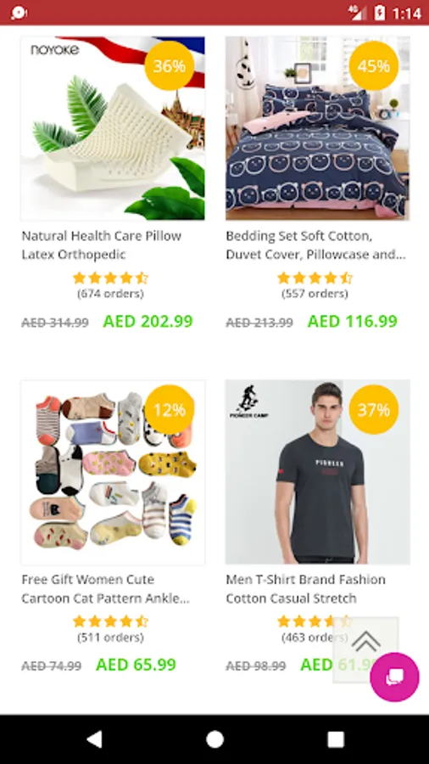This screenshot has width=429, height=764.
Task: Tap the scroll-to-top double chevron
Action: [x=365, y=642]
